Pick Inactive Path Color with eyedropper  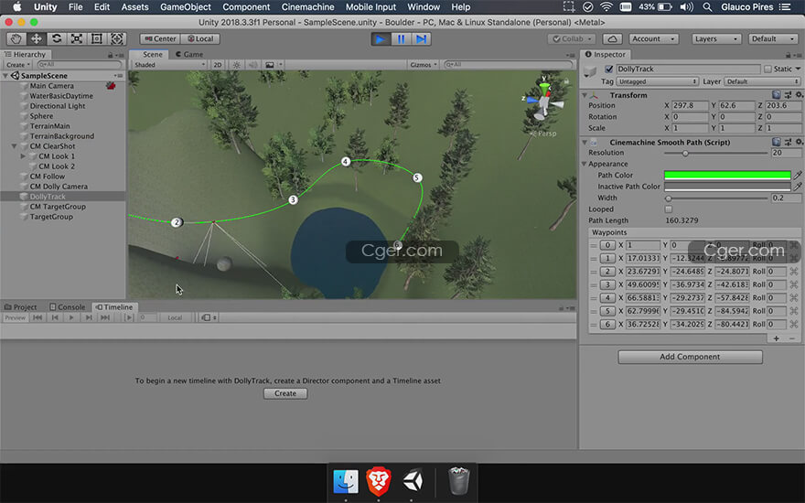click(798, 187)
